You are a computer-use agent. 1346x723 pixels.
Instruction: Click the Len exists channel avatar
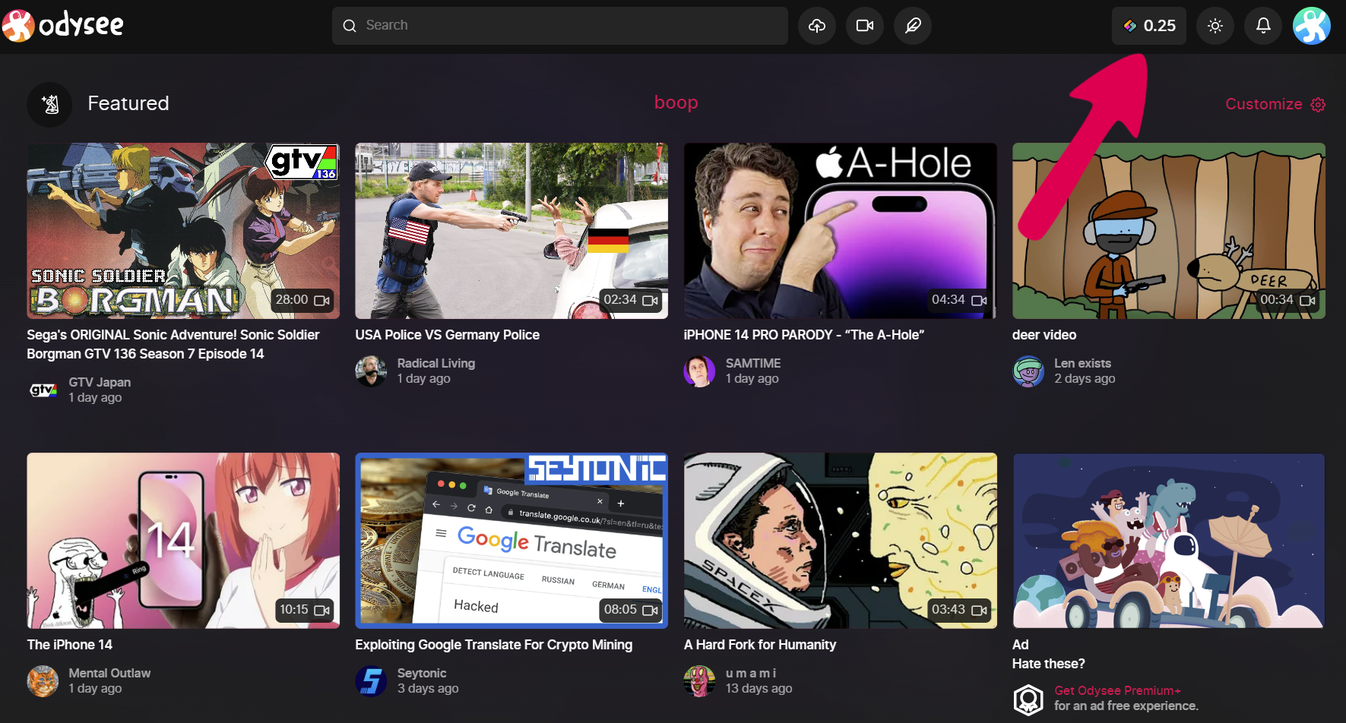click(1028, 371)
